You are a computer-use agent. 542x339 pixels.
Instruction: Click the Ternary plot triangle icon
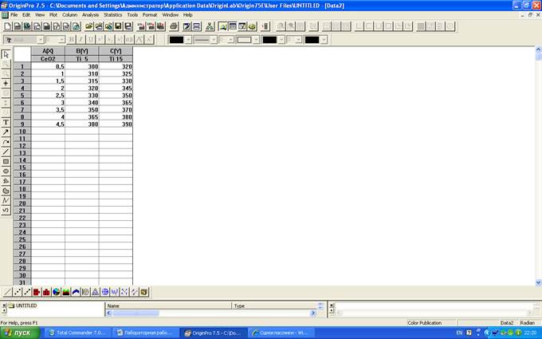coord(95,292)
